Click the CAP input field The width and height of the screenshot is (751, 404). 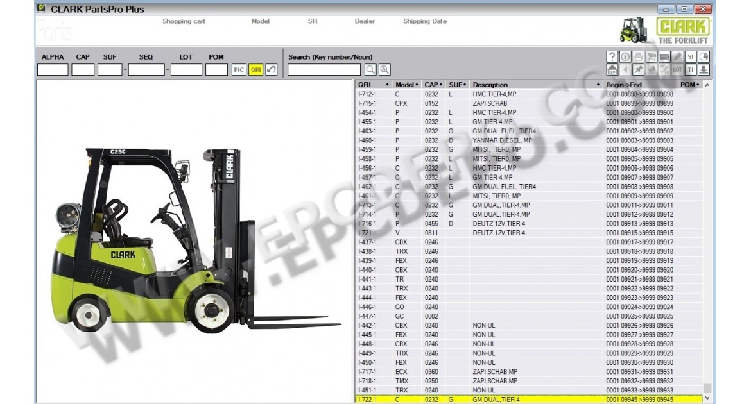pyautogui.click(x=83, y=70)
